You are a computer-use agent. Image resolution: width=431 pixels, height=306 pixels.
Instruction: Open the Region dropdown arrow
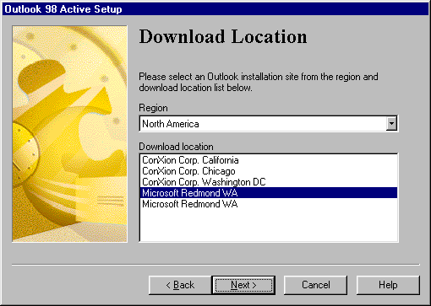pos(391,123)
